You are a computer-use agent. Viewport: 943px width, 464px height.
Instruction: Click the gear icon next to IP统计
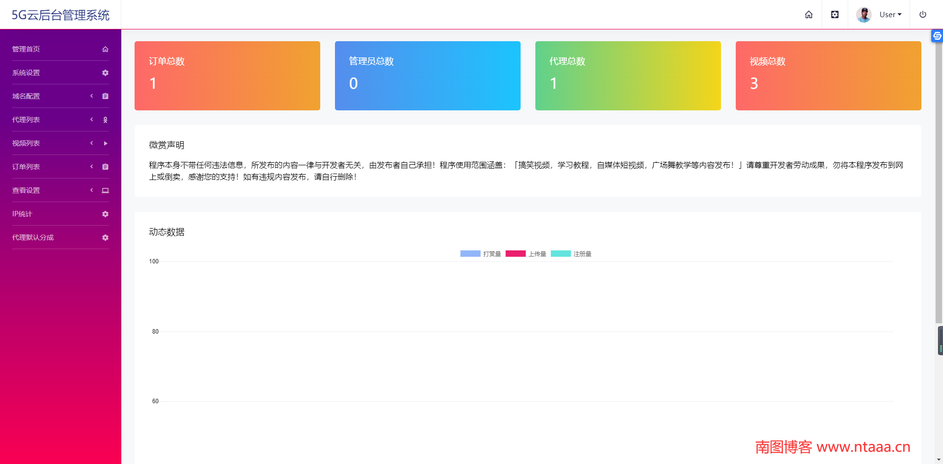point(105,214)
